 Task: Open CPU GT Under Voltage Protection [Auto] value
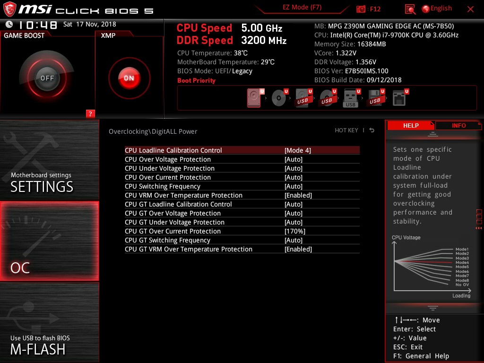[x=293, y=222]
